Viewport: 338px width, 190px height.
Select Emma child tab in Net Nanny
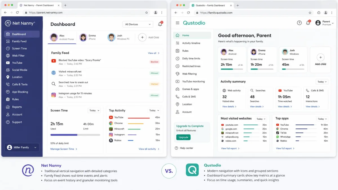point(88,37)
